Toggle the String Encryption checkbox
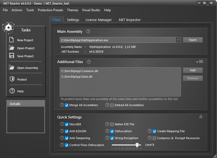The height and width of the screenshot is (158, 217). pyautogui.click(x=112, y=138)
